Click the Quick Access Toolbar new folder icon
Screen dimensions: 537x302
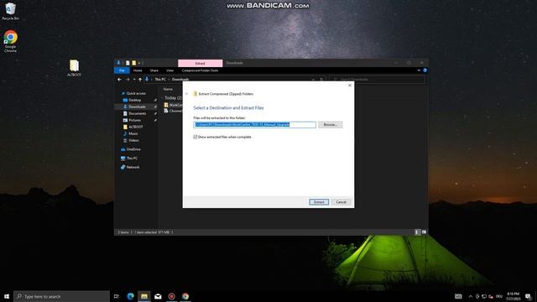(x=134, y=63)
